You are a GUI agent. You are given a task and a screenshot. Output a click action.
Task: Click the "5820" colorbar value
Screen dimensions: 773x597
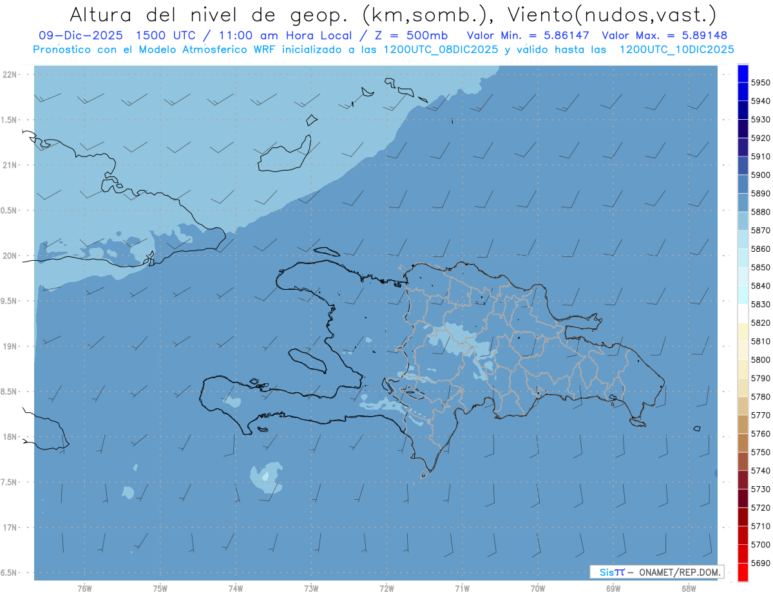click(x=761, y=323)
